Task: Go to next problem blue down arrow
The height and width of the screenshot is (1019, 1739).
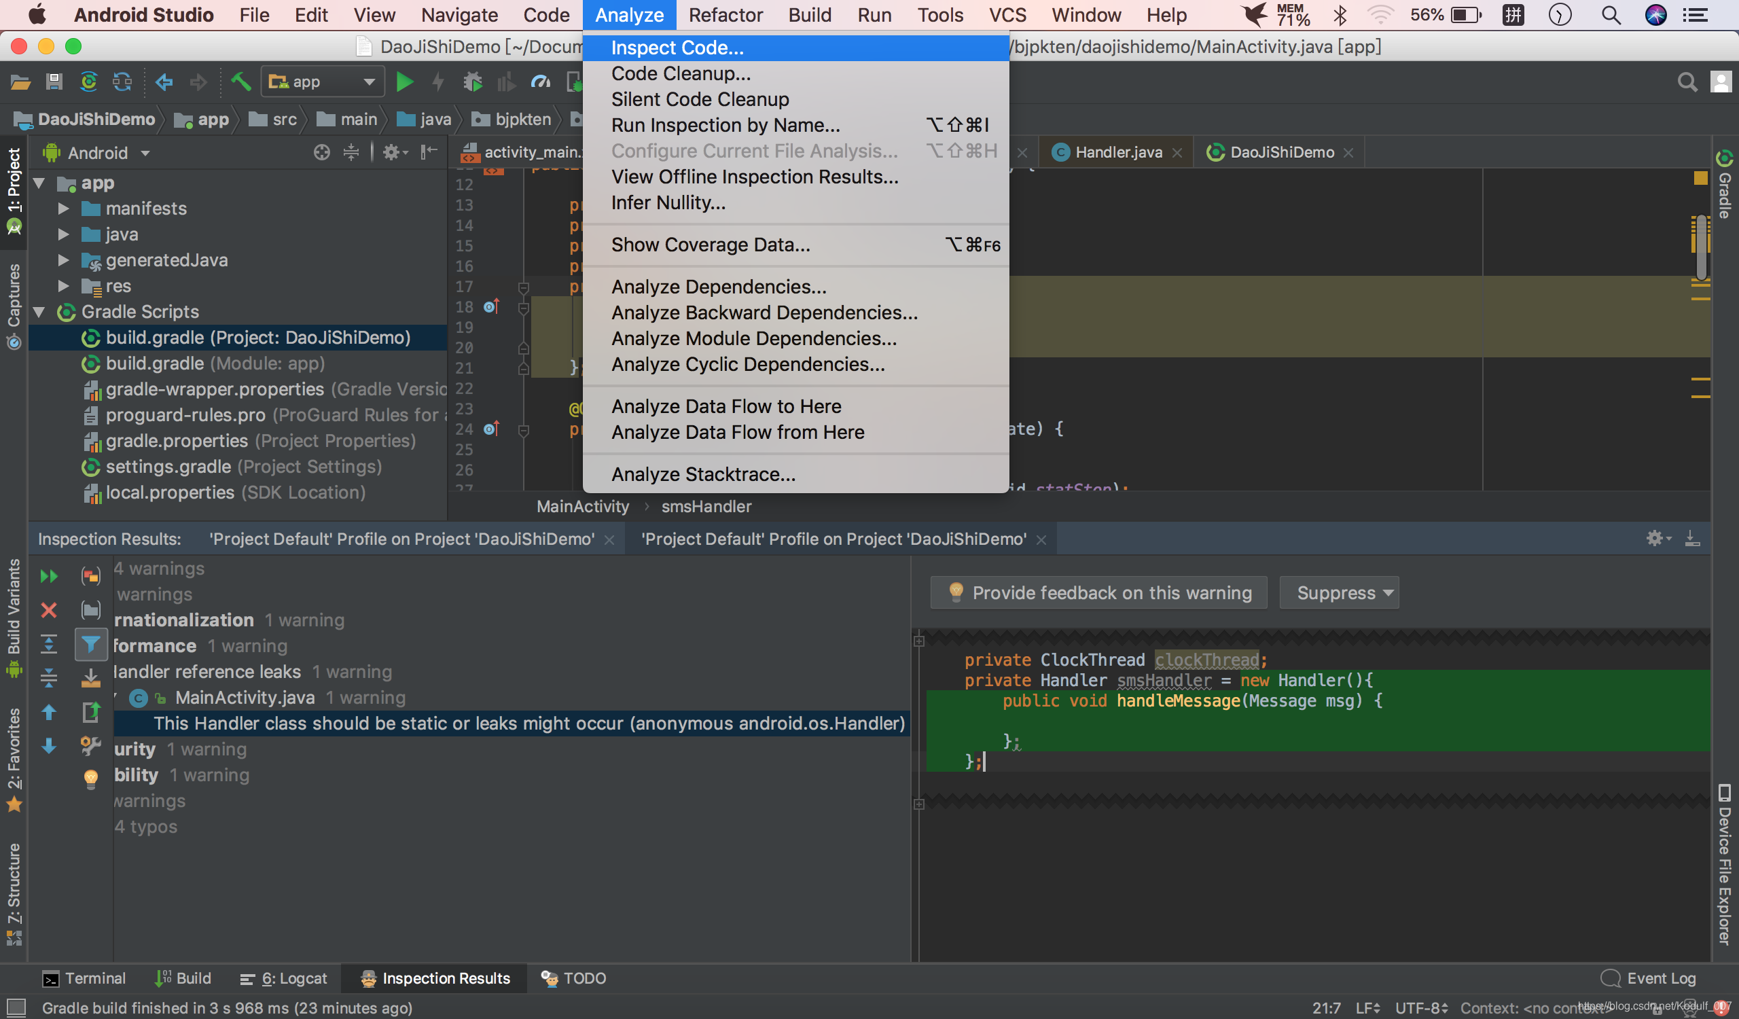Action: click(x=49, y=746)
